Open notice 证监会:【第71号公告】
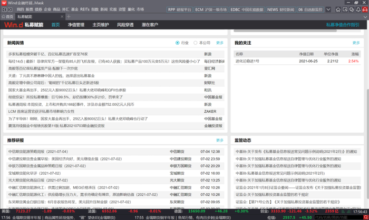 (288, 202)
